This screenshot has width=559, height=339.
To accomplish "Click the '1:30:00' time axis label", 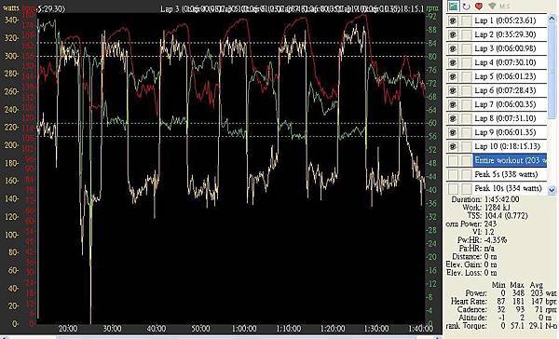I will tap(376, 329).
